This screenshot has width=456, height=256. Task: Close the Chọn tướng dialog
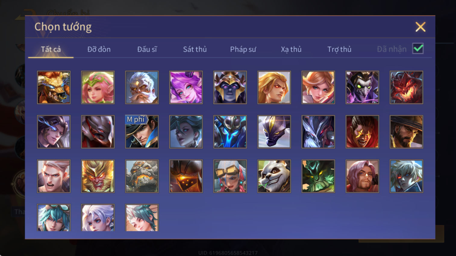coord(420,27)
